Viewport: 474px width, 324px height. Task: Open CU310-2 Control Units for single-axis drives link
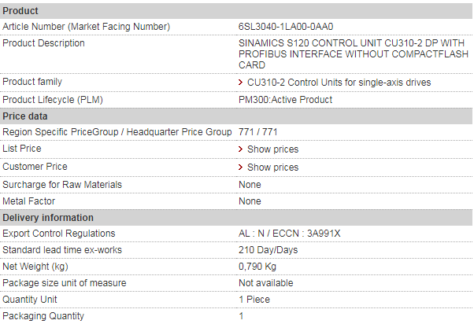(339, 83)
